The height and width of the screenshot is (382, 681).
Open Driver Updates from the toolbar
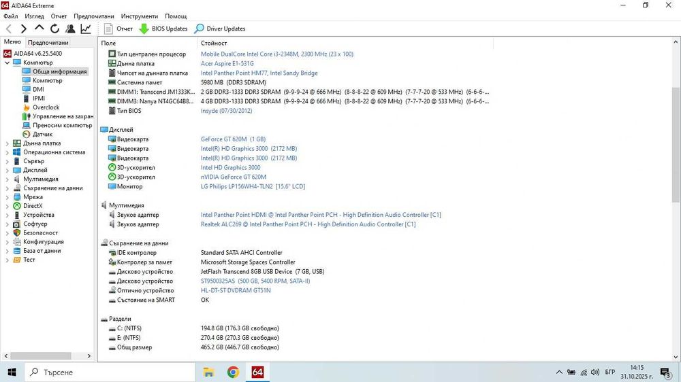pos(220,29)
